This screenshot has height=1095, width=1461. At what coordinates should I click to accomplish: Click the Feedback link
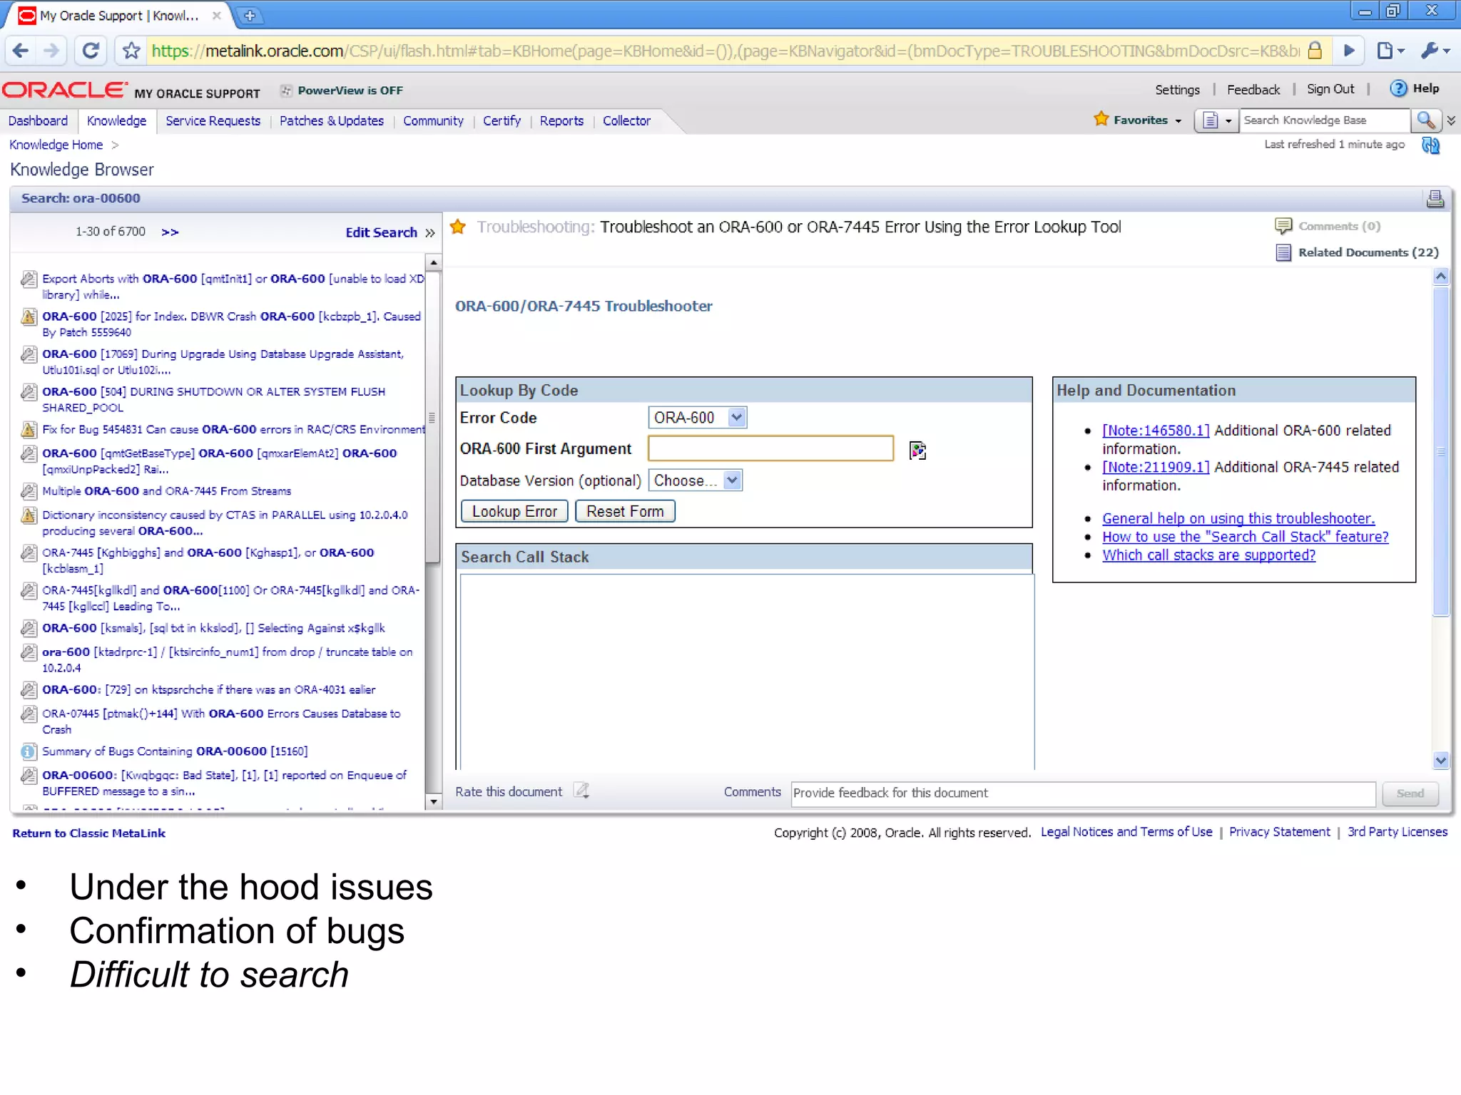pyautogui.click(x=1253, y=90)
